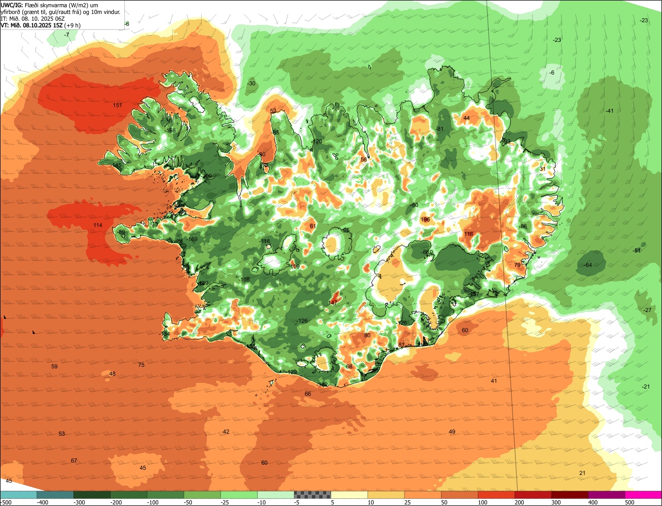Click the map value 109
Image resolution: width=662 pixels, height=506 pixels.
(x=295, y=266)
